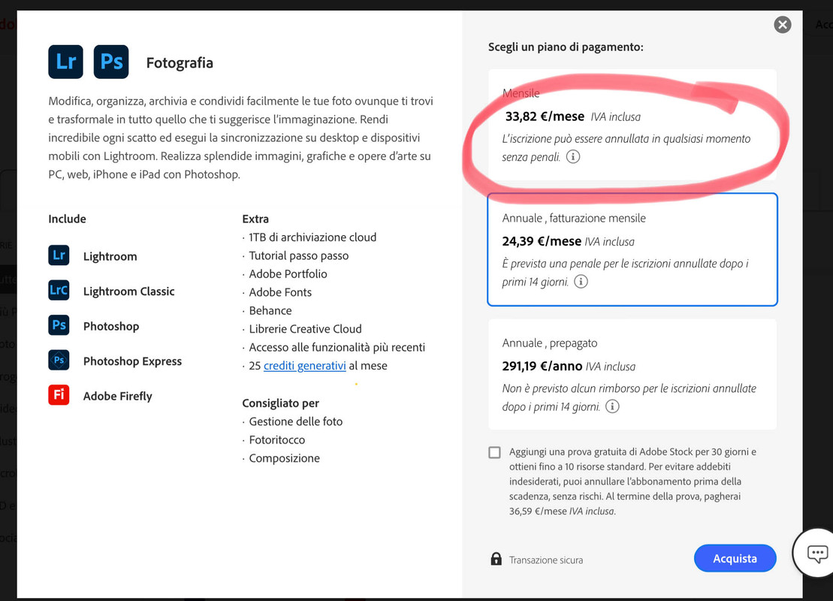Click the Lightroom Classic LrC icon
Screen dimensions: 833x601
pos(59,290)
